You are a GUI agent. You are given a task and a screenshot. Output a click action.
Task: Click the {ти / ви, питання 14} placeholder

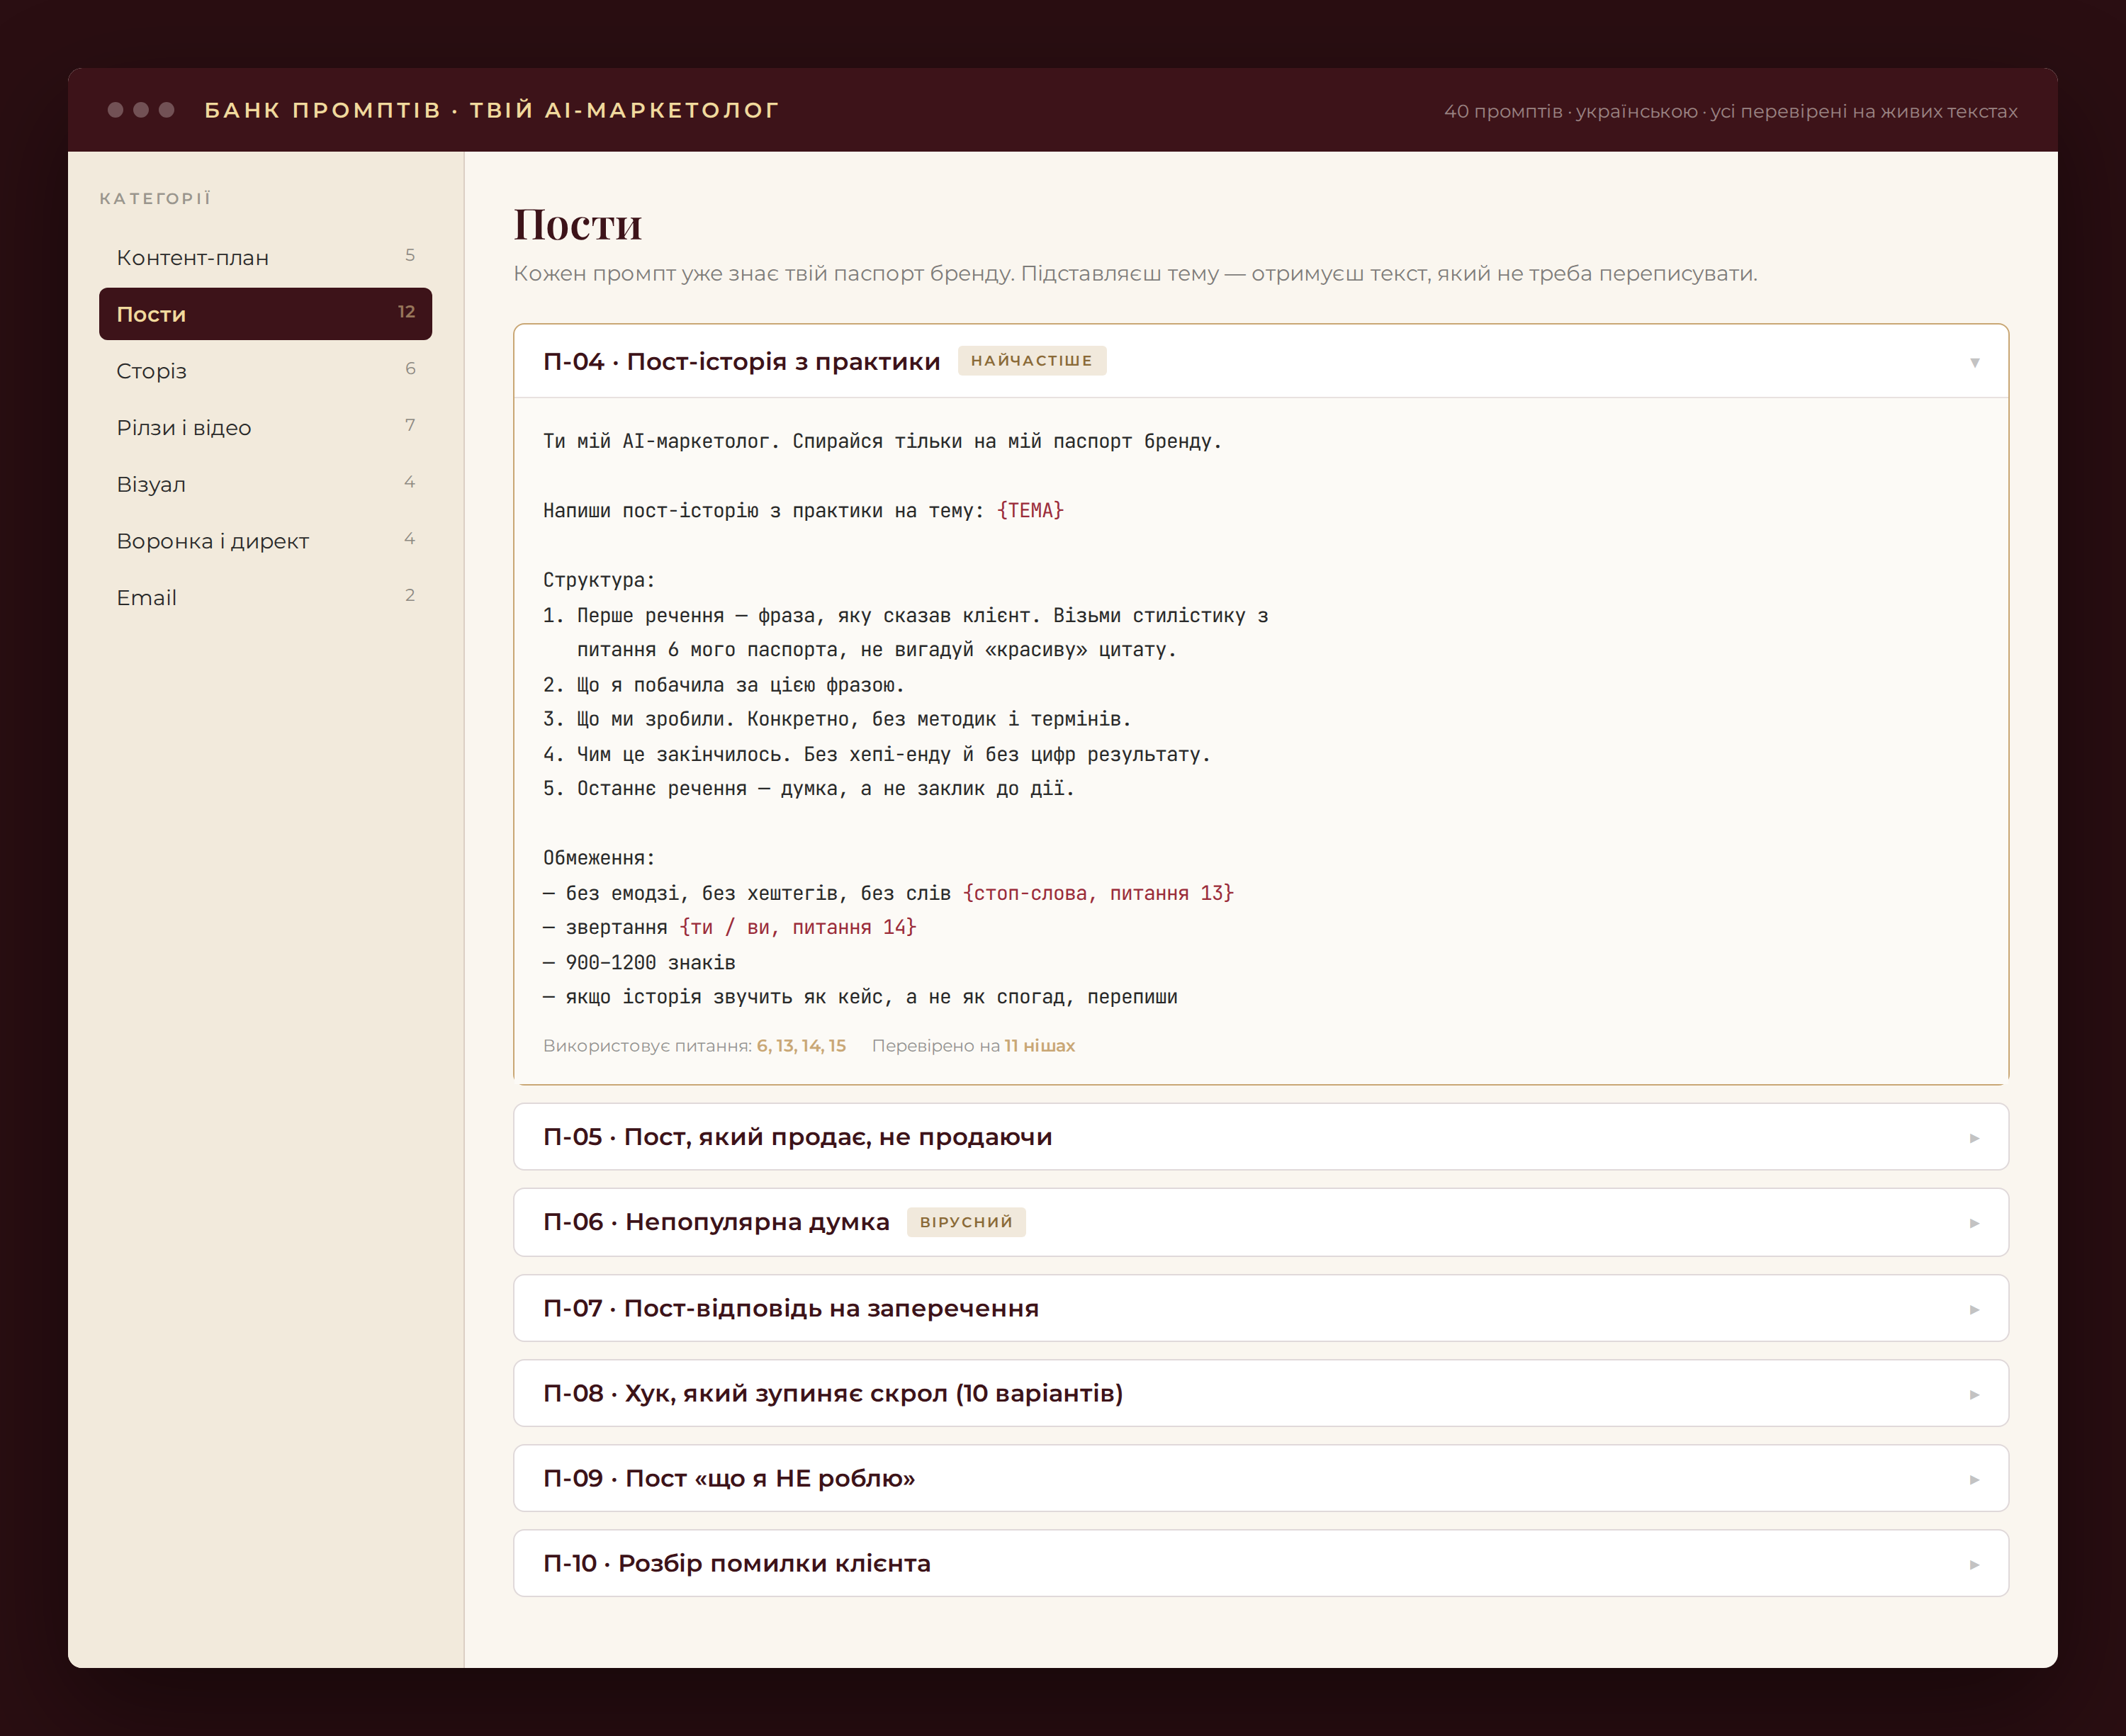(798, 927)
